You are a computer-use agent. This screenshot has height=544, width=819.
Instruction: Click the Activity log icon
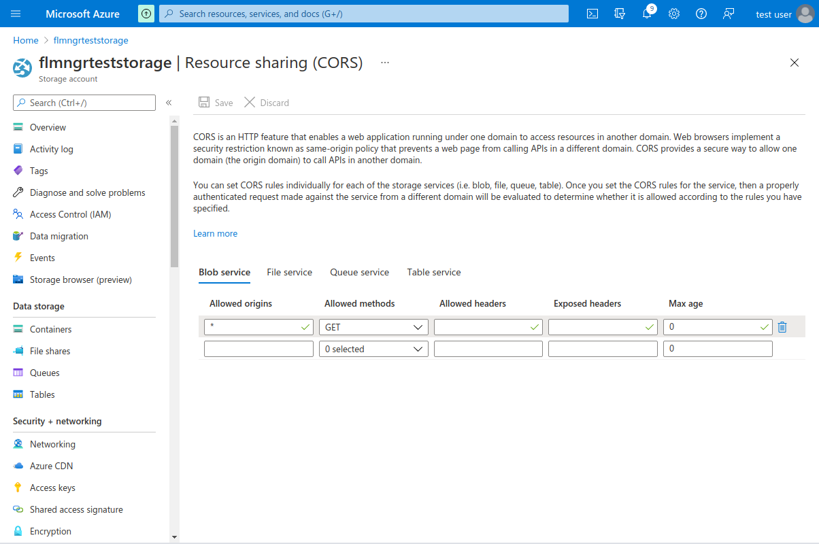point(18,149)
